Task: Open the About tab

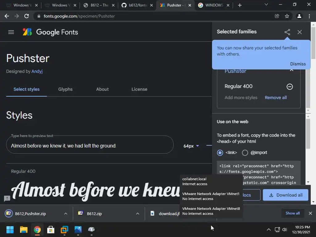Action: pos(102,89)
